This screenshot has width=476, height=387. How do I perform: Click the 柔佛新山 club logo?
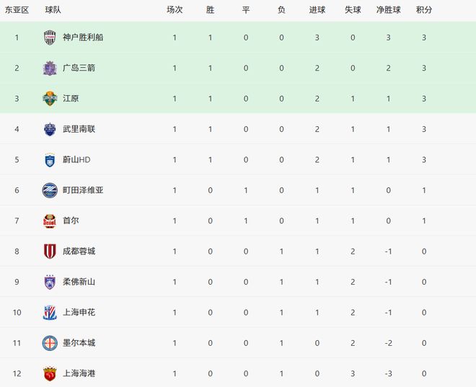pos(50,282)
